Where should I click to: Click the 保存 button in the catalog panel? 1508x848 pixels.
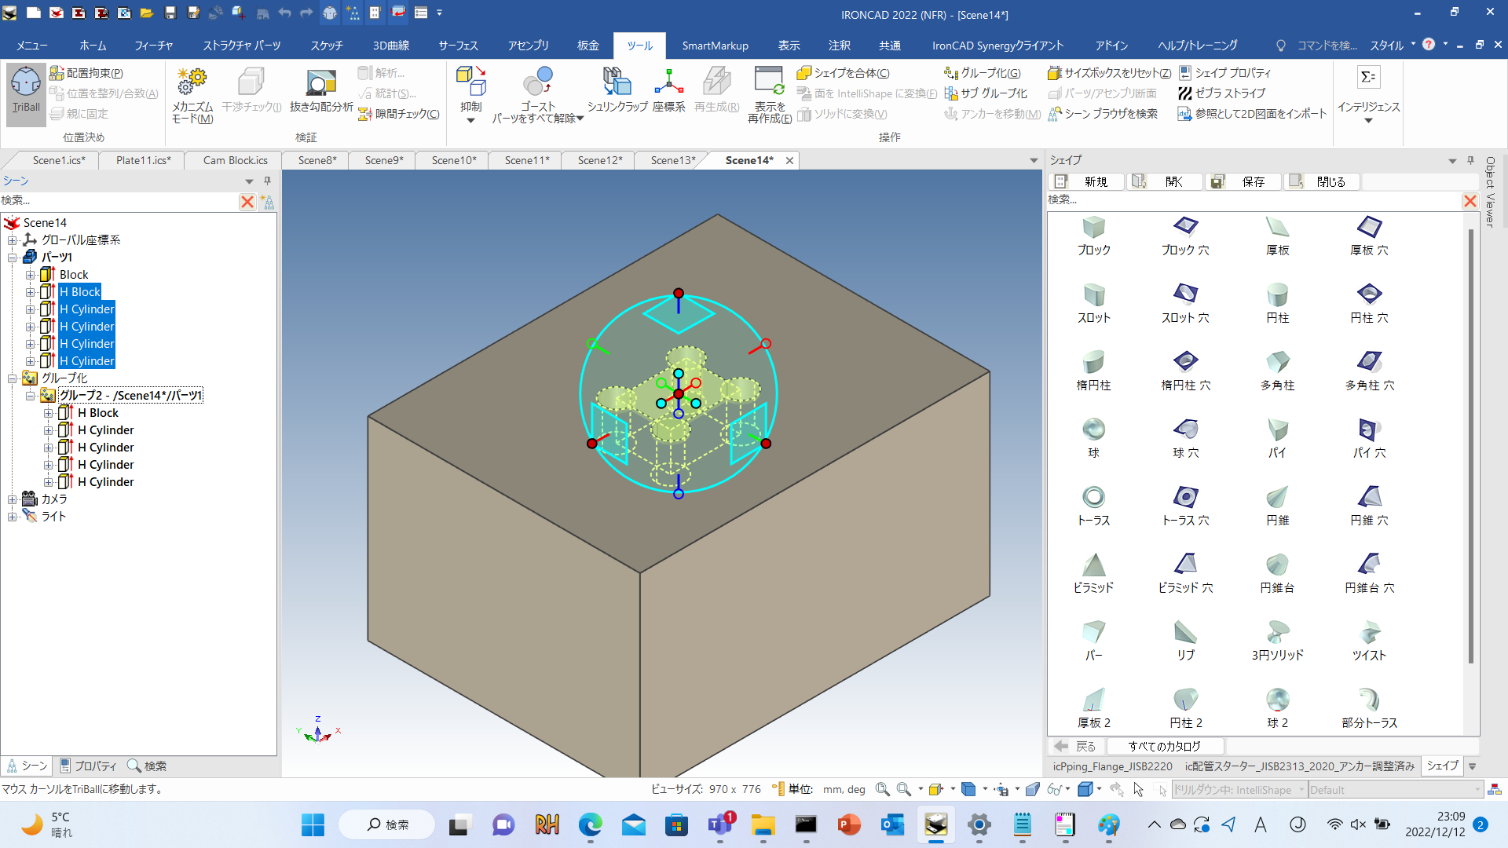1243,182
